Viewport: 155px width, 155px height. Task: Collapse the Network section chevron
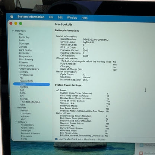click(x=16, y=108)
